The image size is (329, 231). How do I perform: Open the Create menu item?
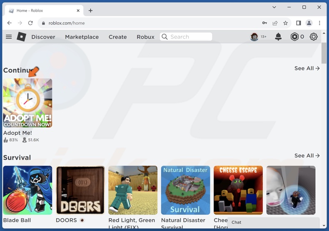(118, 37)
